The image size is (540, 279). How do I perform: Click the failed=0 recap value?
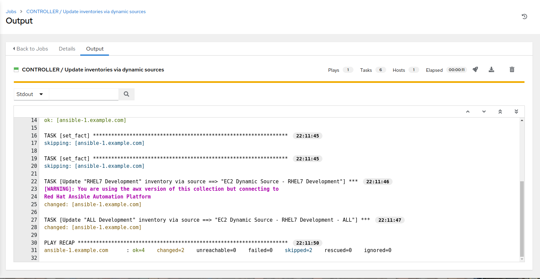pos(260,250)
